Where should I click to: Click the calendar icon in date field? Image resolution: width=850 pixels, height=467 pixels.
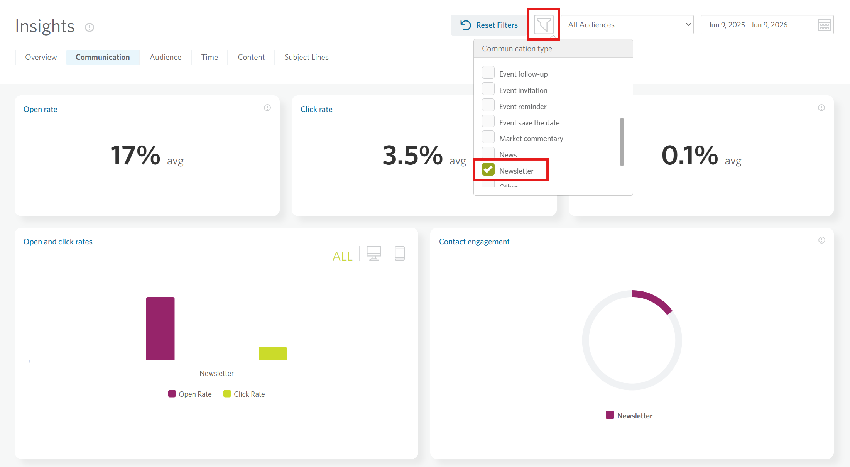pos(824,25)
